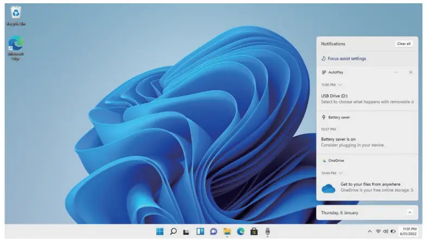Click the taskbar clock and date
This screenshot has height=244, width=429.
[408, 232]
